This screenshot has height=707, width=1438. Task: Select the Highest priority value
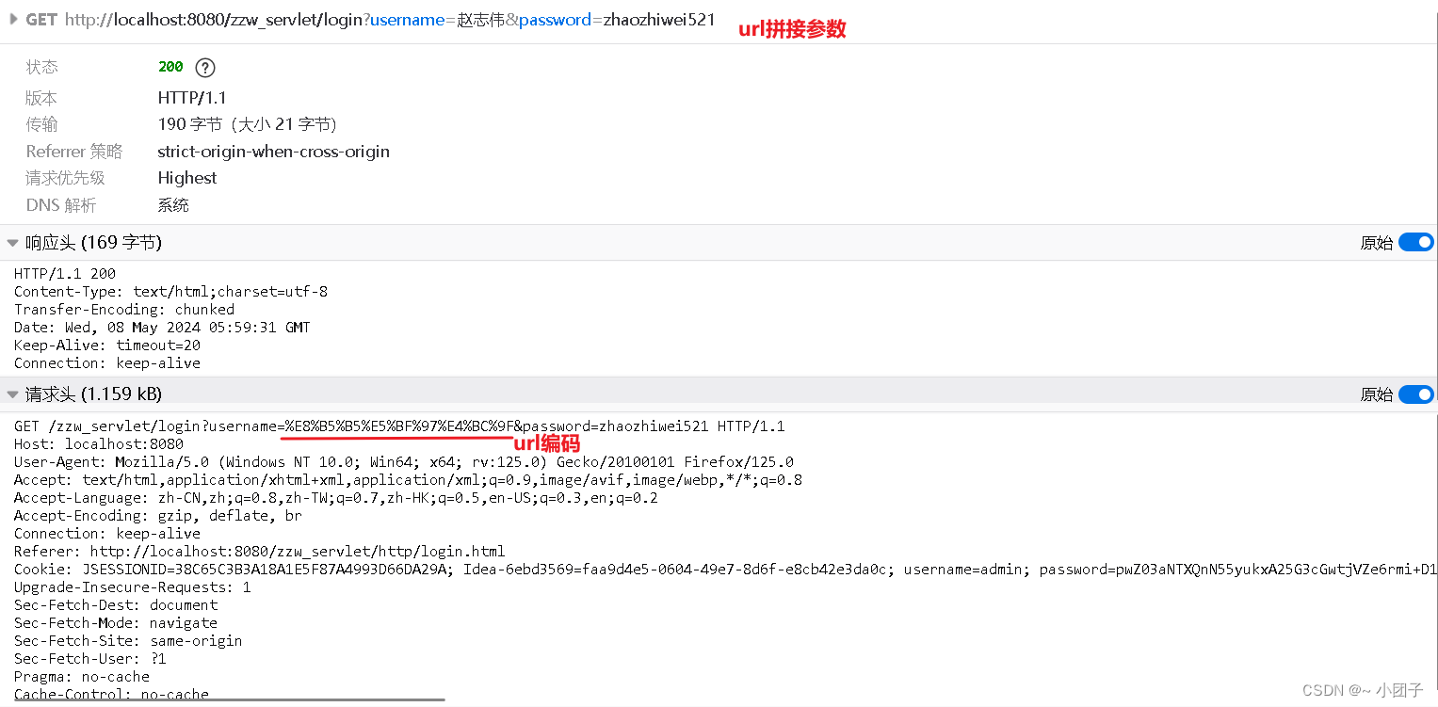(x=187, y=178)
